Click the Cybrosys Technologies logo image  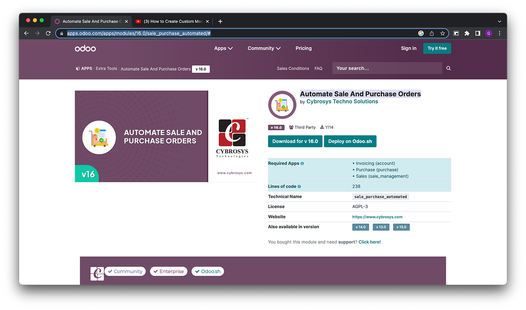232,138
